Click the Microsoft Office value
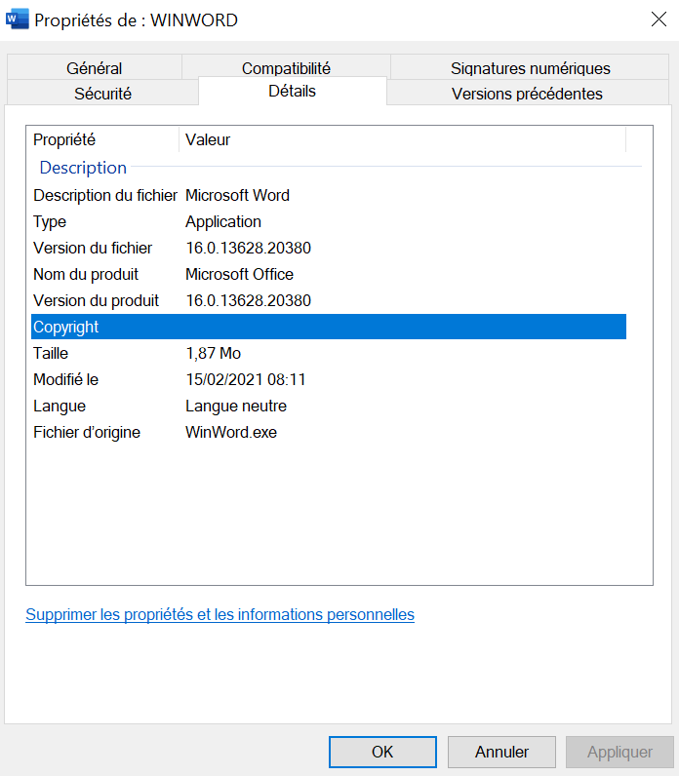Viewport: 679px width, 776px height. (x=239, y=274)
